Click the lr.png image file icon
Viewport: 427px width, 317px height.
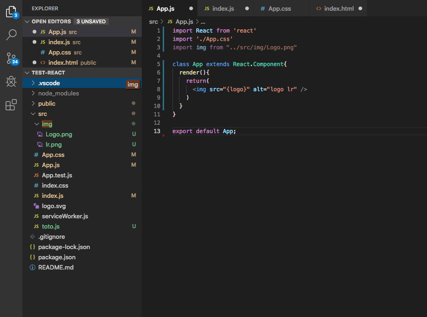[40, 144]
